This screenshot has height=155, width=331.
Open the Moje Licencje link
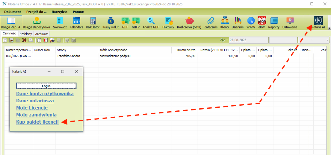tap(32, 108)
